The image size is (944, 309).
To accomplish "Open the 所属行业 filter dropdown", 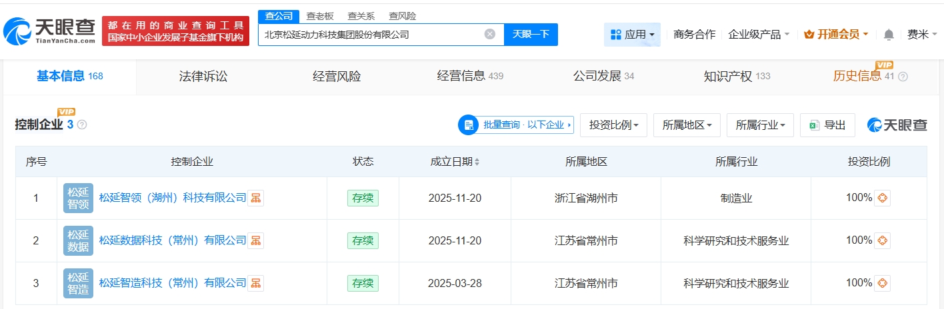I will click(760, 125).
